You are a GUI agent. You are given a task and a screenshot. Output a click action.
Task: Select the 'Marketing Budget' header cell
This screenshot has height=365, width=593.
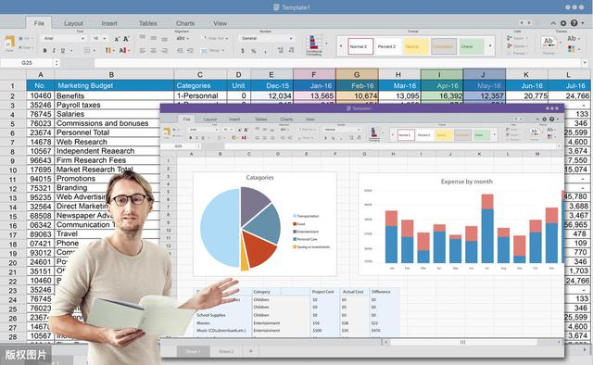[114, 85]
